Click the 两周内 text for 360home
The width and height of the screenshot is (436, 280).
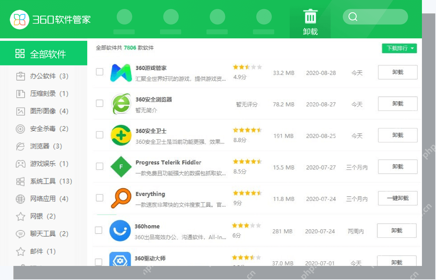(356, 231)
